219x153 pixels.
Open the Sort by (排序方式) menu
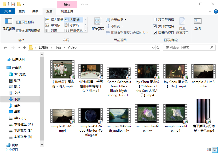[98, 25]
